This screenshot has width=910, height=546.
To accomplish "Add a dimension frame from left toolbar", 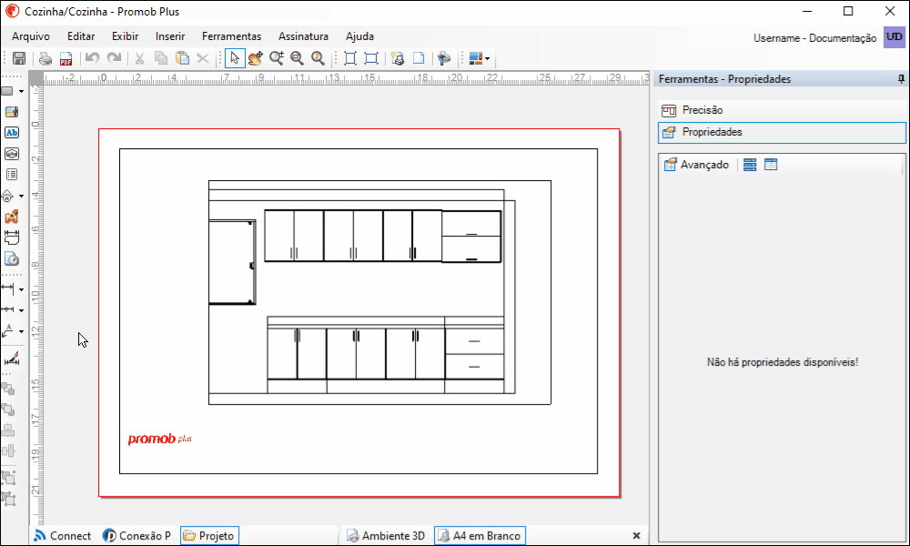I will 11,238.
